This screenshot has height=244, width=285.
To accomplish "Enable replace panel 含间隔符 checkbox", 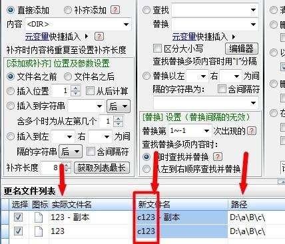I will 222,89.
